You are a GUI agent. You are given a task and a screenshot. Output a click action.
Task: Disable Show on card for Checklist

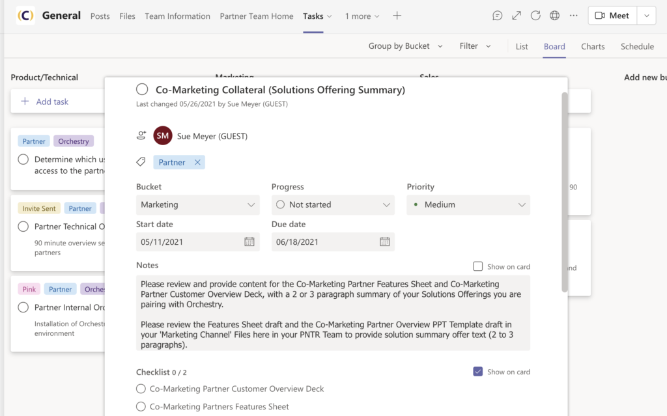pyautogui.click(x=479, y=371)
